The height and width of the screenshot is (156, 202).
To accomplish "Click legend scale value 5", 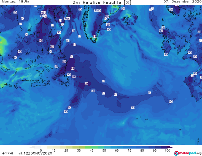I will tap(41, 150).
